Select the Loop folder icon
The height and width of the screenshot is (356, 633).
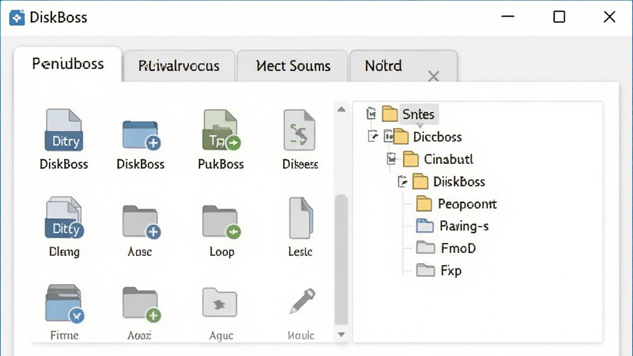point(221,222)
